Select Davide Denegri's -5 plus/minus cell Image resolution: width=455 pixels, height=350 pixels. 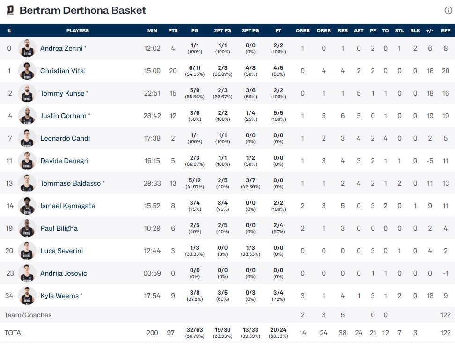(x=430, y=161)
